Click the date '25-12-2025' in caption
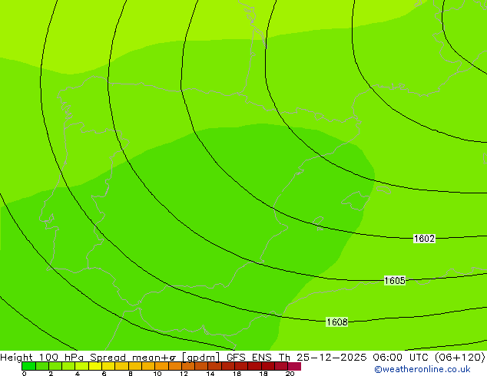 tap(331, 358)
